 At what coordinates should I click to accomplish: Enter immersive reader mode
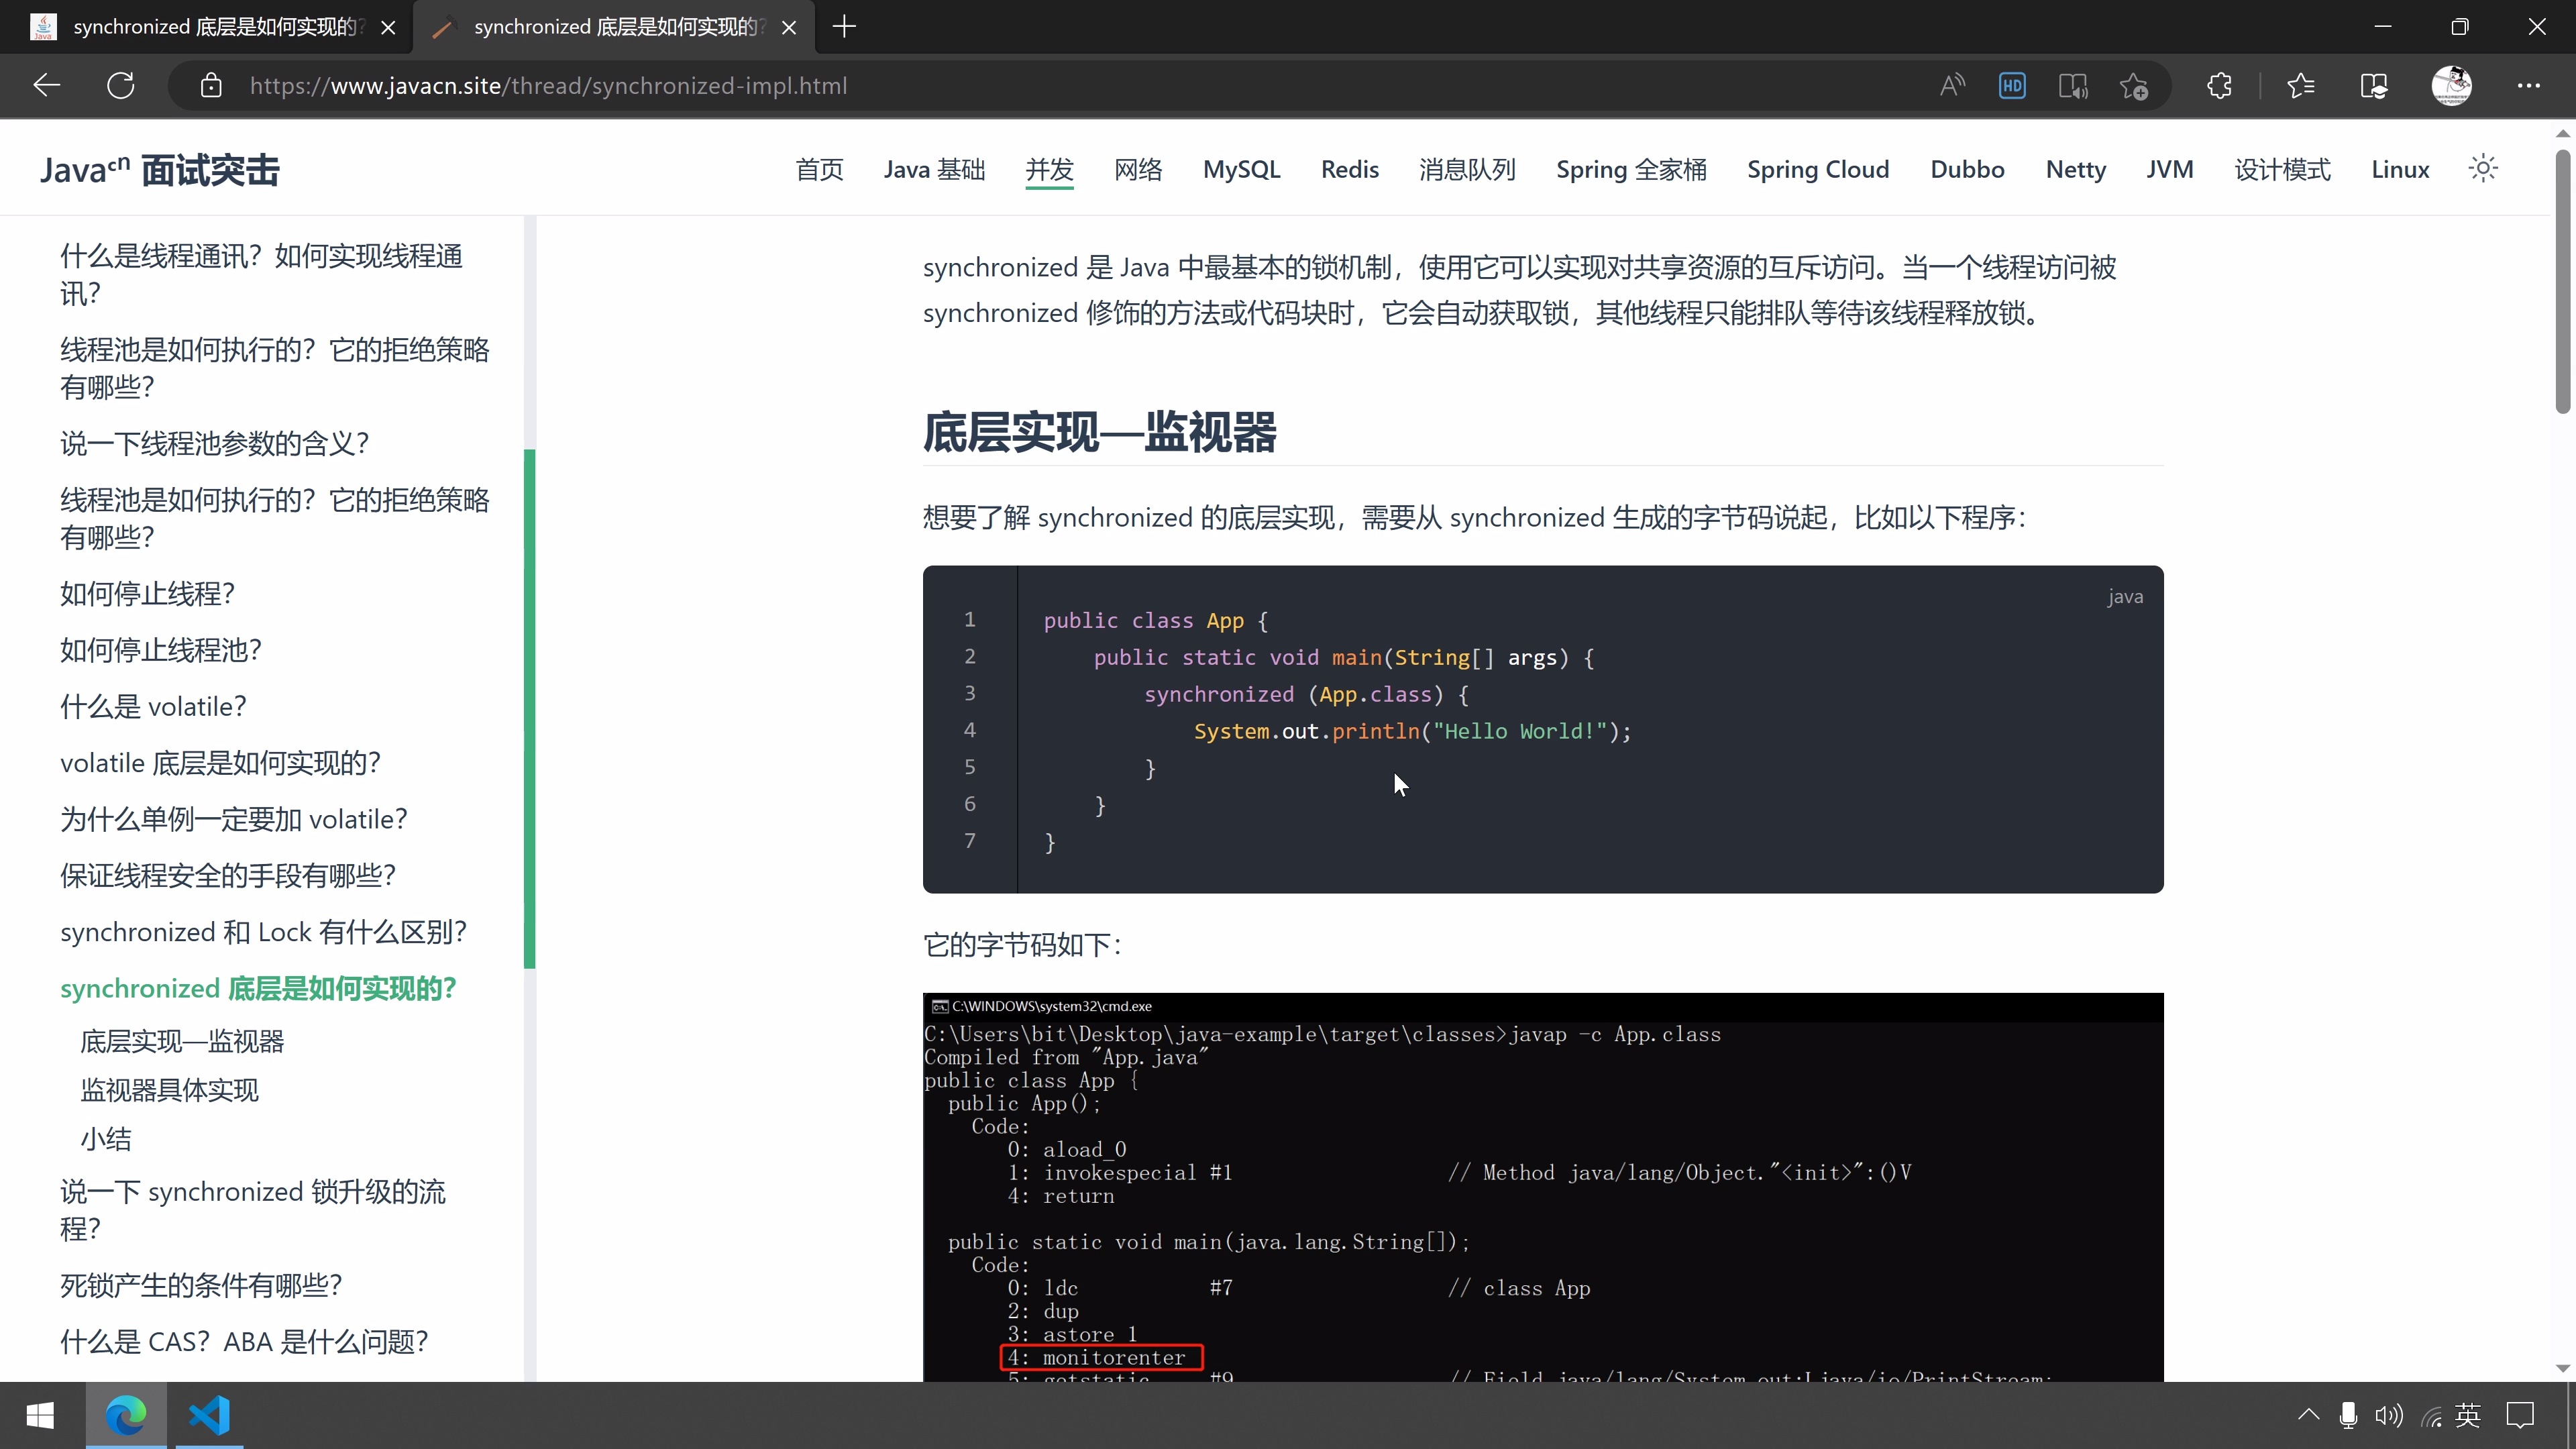point(2072,85)
